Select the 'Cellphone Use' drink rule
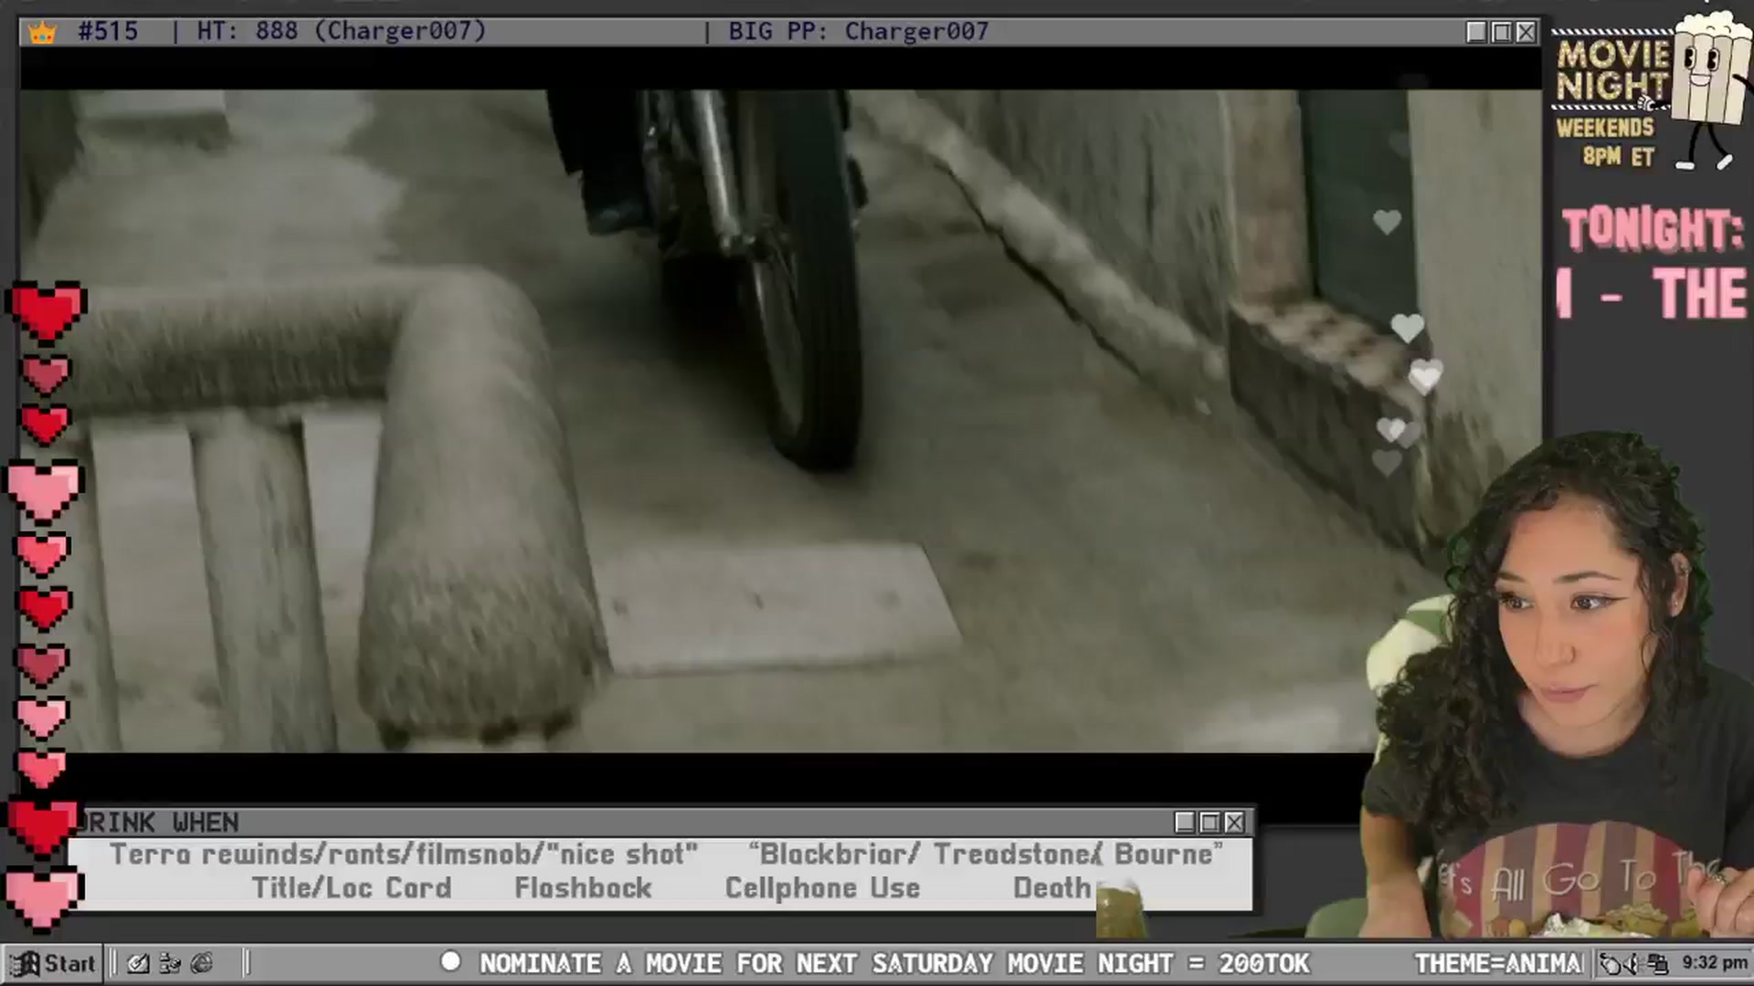Screen dimensions: 1754x986 (822, 888)
